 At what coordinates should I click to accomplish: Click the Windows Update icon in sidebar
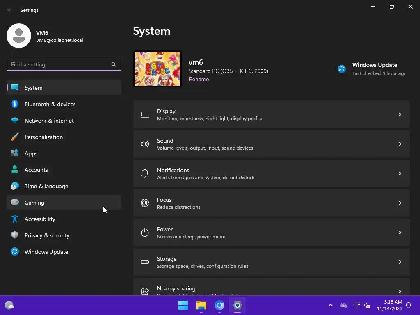(x=15, y=251)
